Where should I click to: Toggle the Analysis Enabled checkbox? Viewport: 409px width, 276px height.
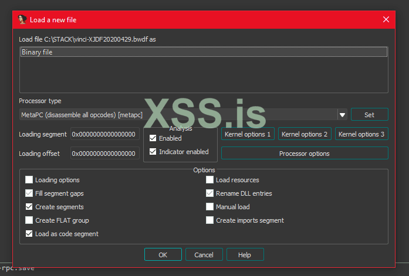tap(153, 138)
